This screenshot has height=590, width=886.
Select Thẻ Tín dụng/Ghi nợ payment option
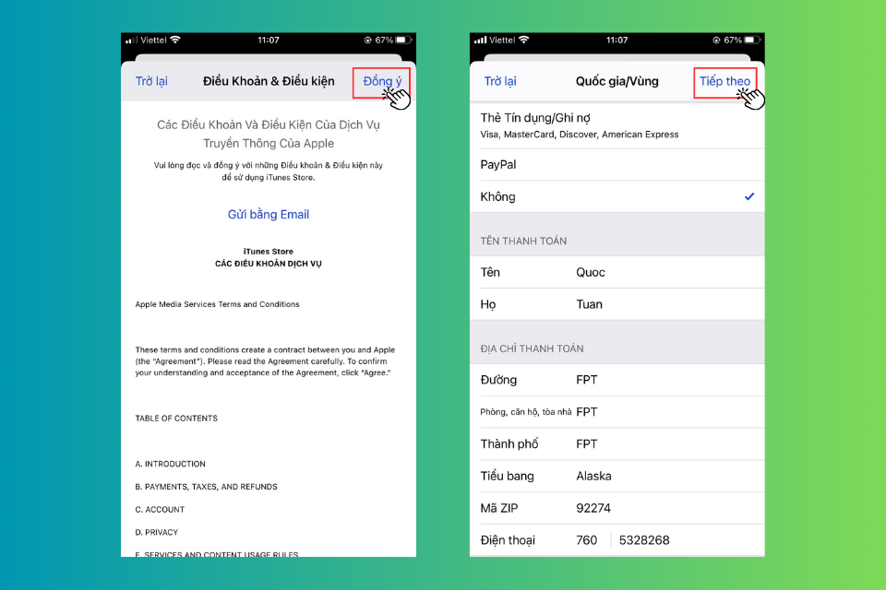617,125
